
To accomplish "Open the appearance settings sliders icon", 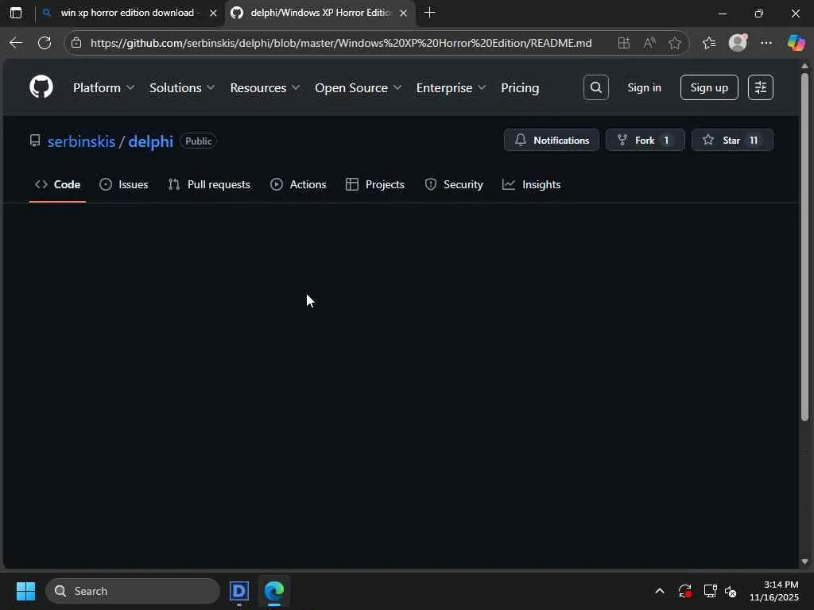I will [x=761, y=87].
